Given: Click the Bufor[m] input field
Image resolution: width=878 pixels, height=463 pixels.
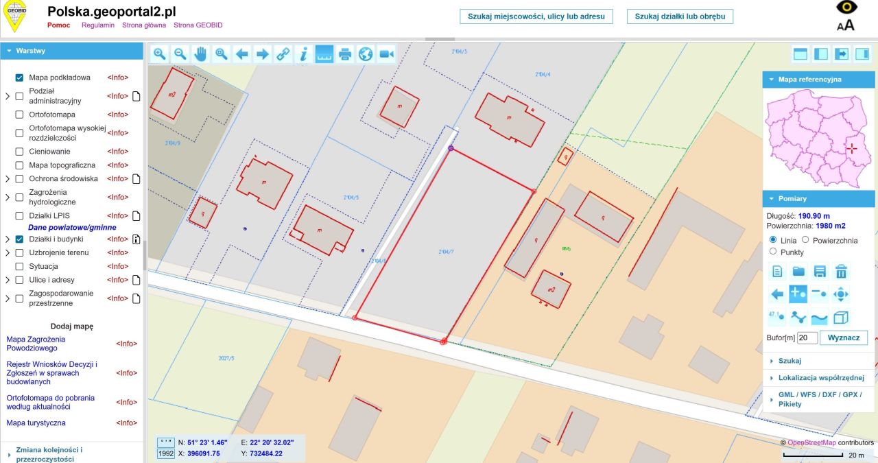Looking at the screenshot, I should 807,337.
